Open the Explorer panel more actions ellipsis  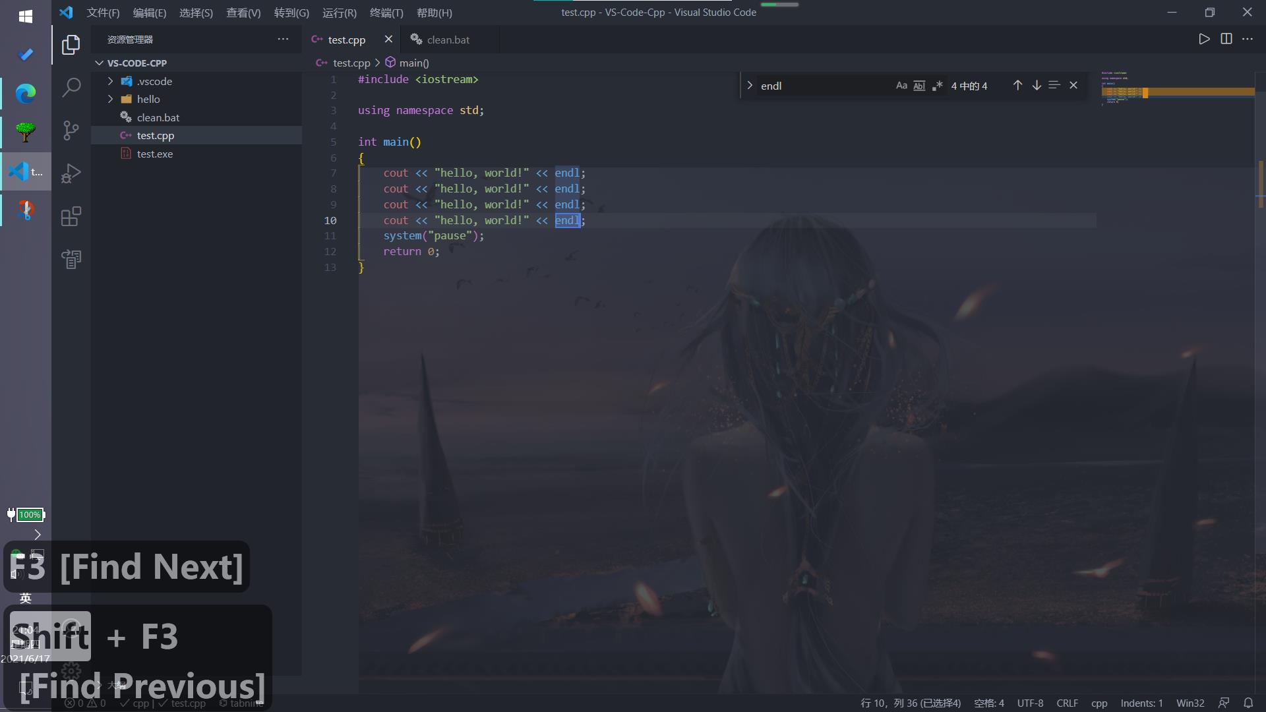(283, 39)
